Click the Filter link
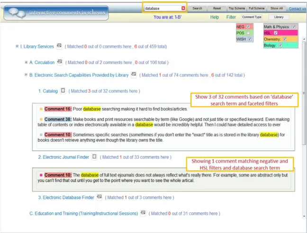The height and width of the screenshot is (233, 307). point(231,17)
